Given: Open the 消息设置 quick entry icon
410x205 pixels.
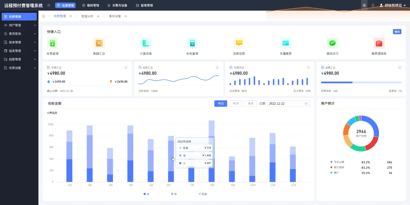Looking at the screenshot, I should point(239,43).
